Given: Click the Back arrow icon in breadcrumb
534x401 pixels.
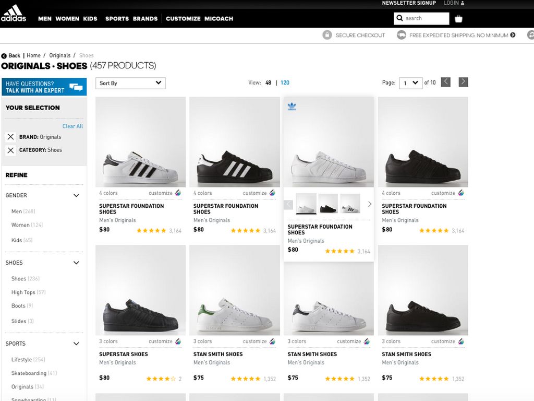Looking at the screenshot, I should pos(4,56).
